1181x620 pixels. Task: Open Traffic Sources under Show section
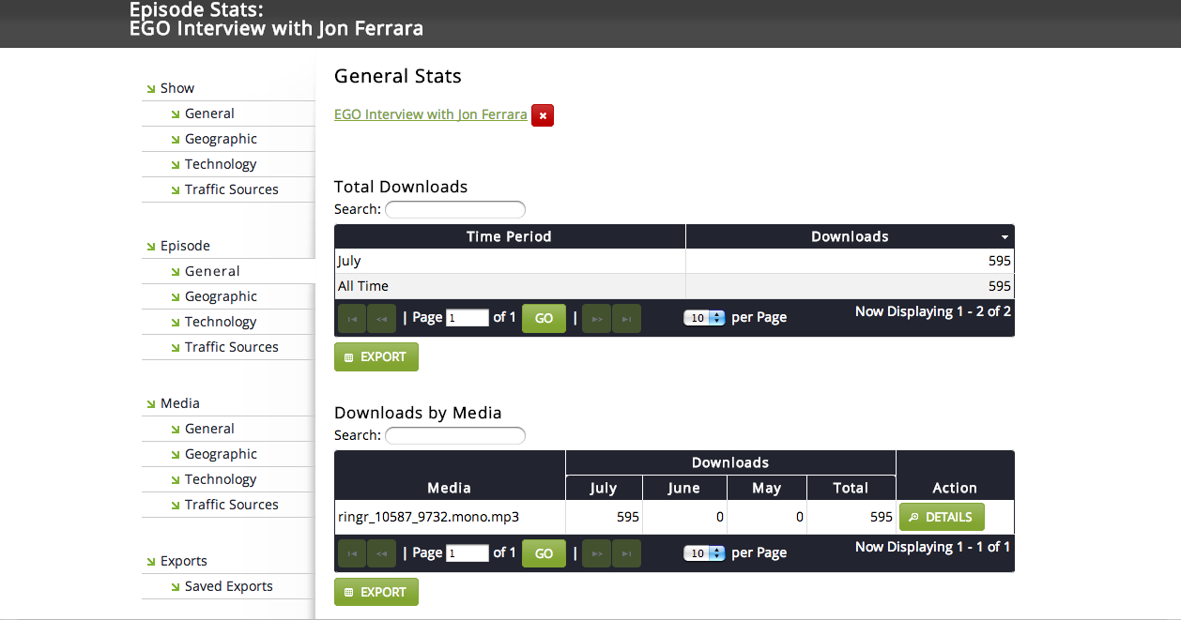point(231,189)
